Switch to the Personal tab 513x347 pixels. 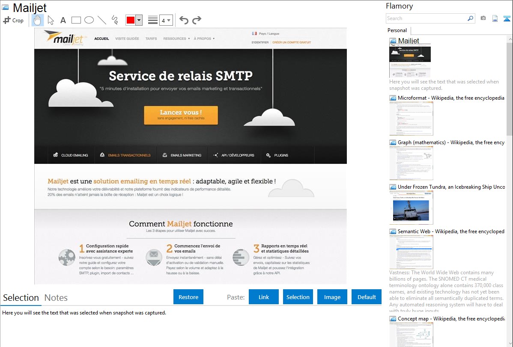pos(397,30)
